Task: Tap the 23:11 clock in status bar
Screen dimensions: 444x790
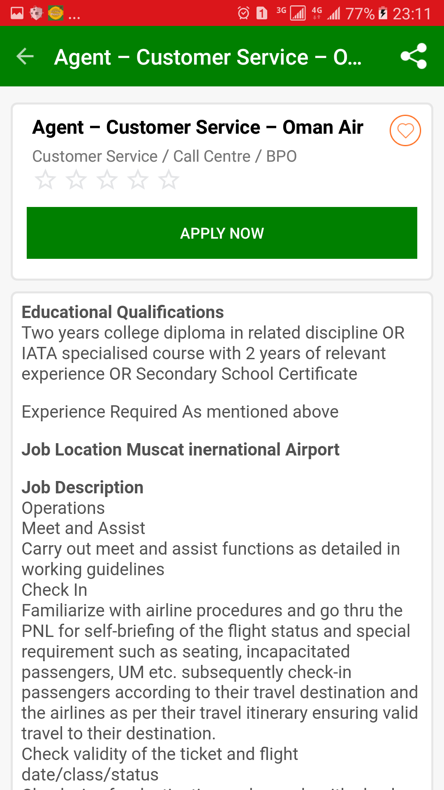Action: point(412,14)
